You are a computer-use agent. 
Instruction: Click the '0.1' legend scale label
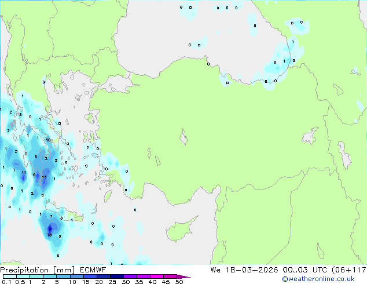[6, 282]
